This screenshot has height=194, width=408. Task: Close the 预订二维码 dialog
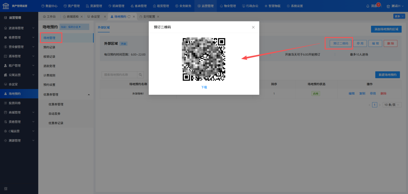(x=253, y=27)
